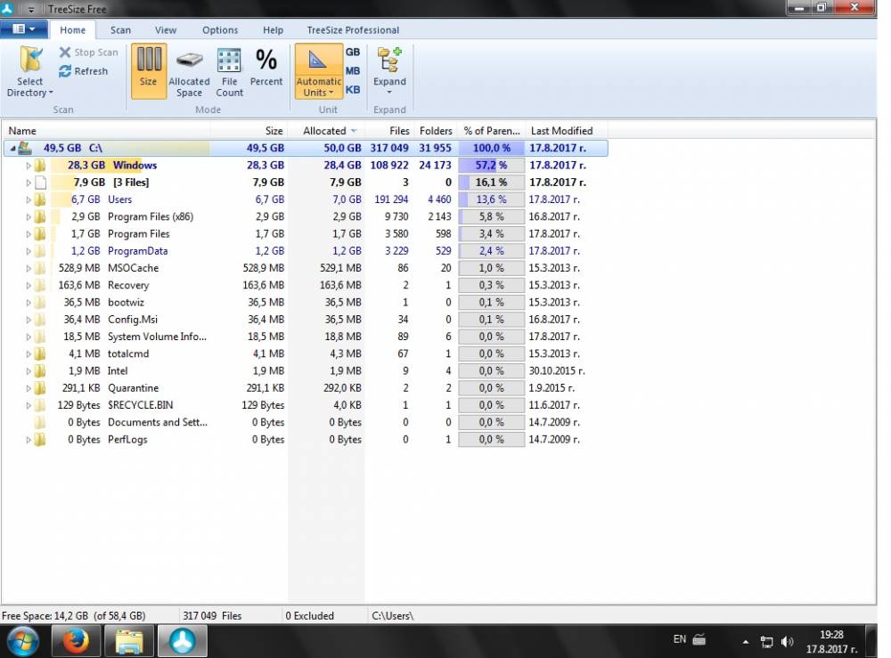
Task: Click the totalcmd folder icon
Action: [40, 353]
